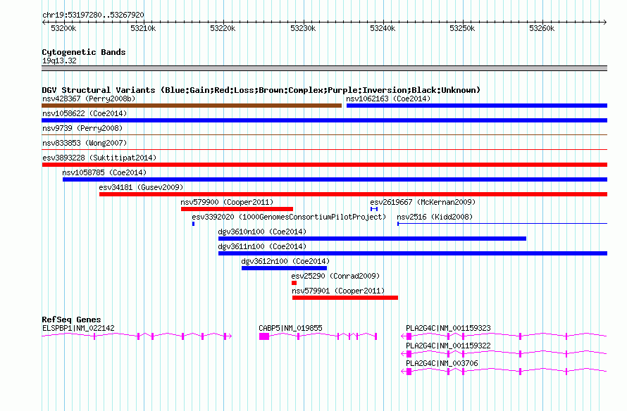Click the DGV Structural Variants track title
The height and width of the screenshot is (411, 627).
pos(261,90)
